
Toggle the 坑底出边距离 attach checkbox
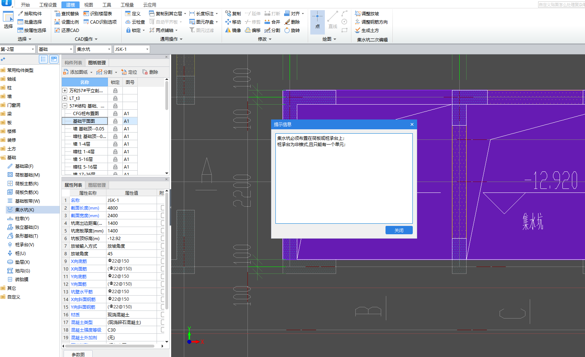163,223
